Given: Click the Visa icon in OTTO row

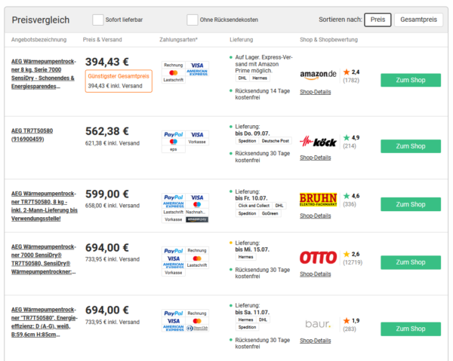Looking at the screenshot, I should [x=174, y=259].
